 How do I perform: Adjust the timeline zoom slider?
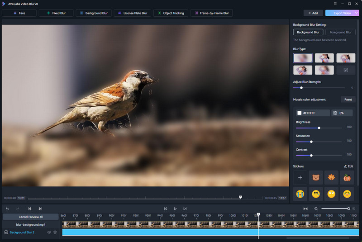(348, 209)
